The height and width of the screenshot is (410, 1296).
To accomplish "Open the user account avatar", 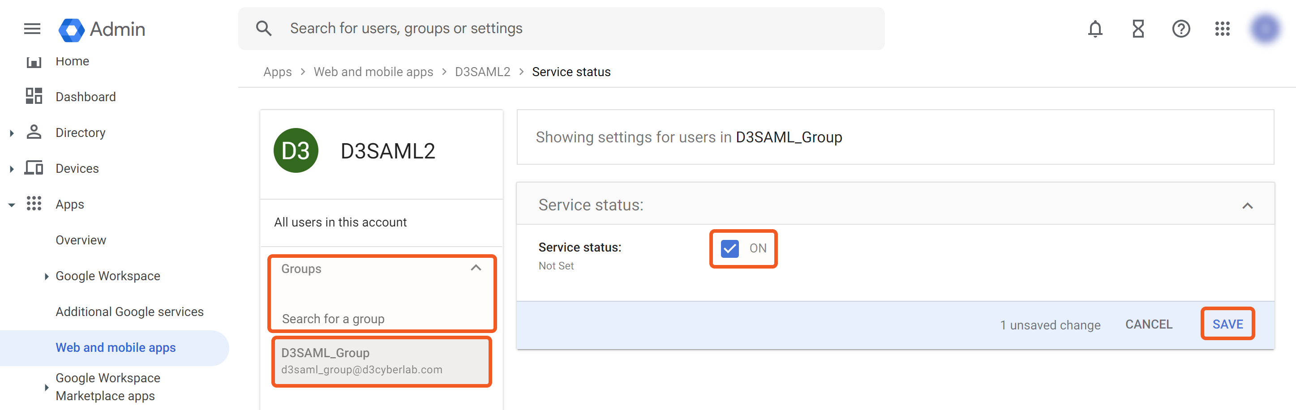I will point(1265,29).
